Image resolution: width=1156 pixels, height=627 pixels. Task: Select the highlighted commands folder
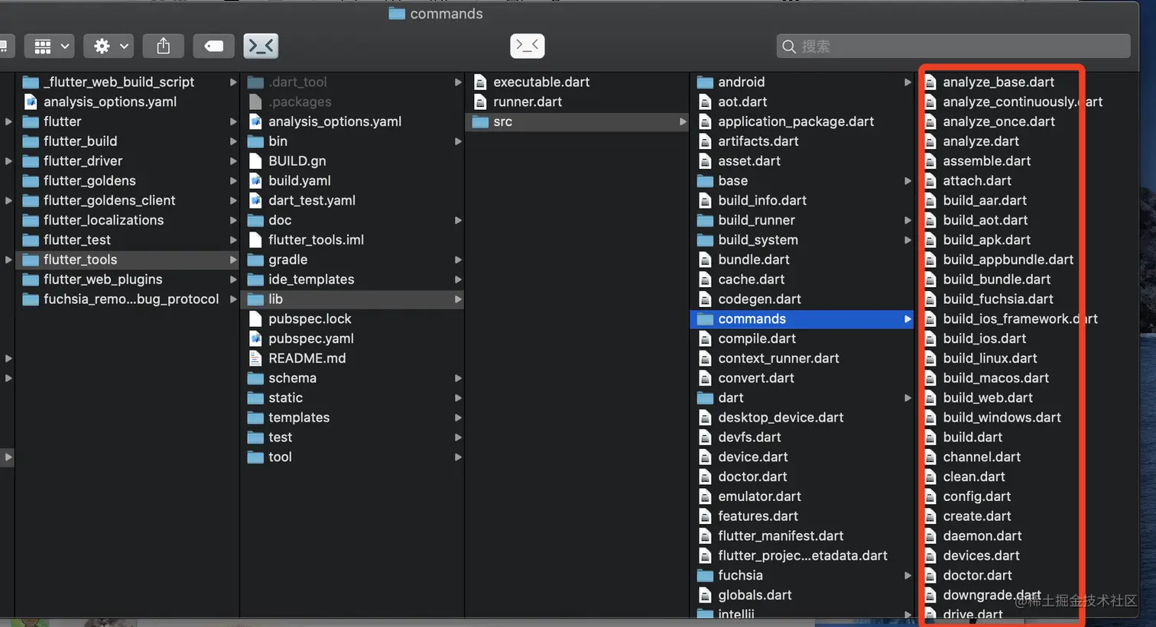point(802,319)
